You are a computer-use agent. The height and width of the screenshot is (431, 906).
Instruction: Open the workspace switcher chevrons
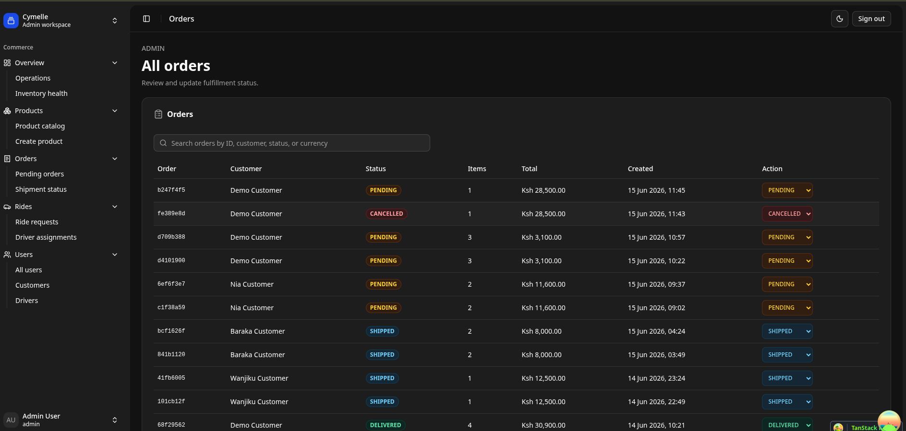coord(115,21)
